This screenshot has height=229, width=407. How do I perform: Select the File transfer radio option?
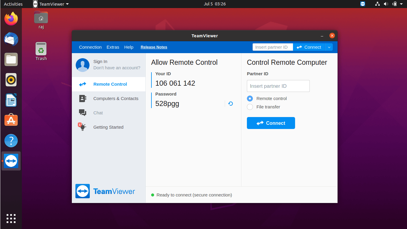click(250, 107)
